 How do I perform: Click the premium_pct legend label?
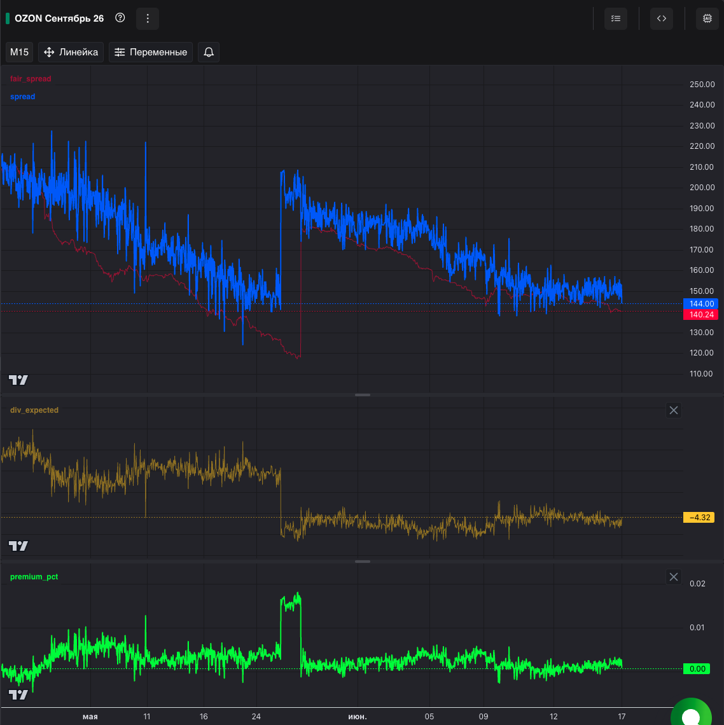coord(34,577)
